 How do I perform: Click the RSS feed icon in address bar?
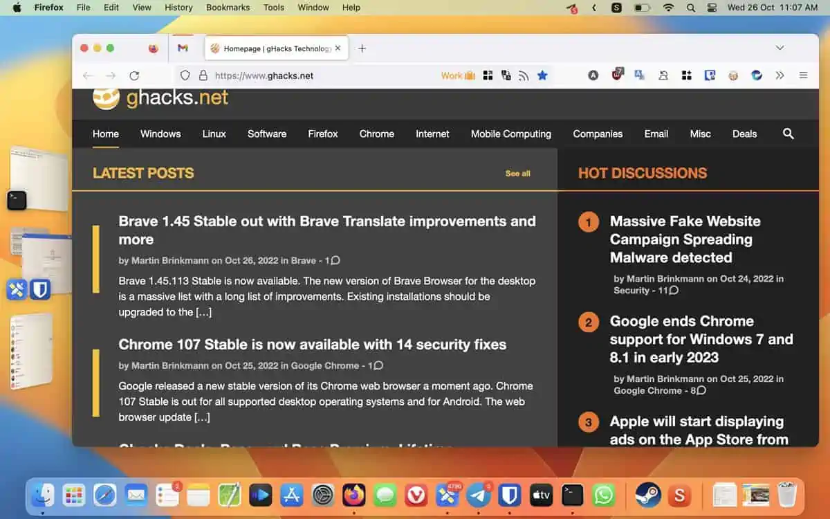[524, 75]
